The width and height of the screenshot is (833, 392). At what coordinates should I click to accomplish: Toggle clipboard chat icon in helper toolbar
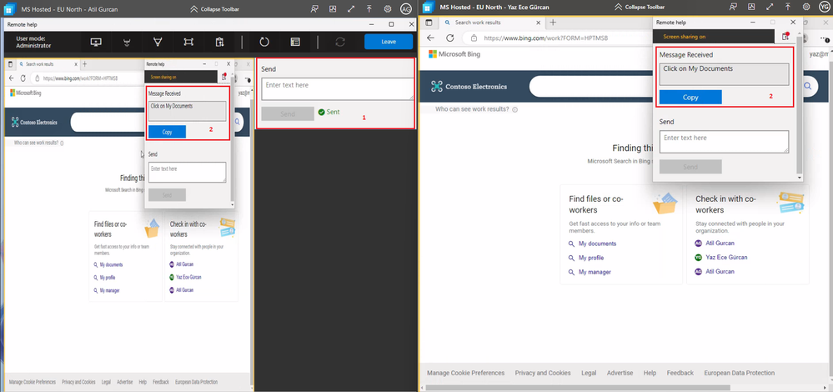(219, 42)
